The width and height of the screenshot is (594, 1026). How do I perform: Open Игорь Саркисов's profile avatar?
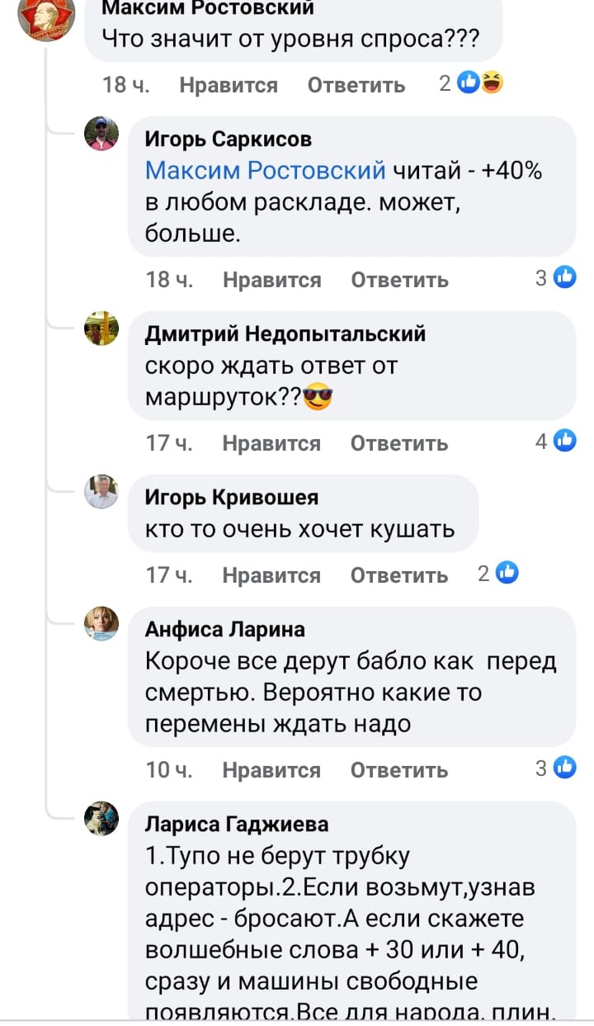(x=101, y=134)
